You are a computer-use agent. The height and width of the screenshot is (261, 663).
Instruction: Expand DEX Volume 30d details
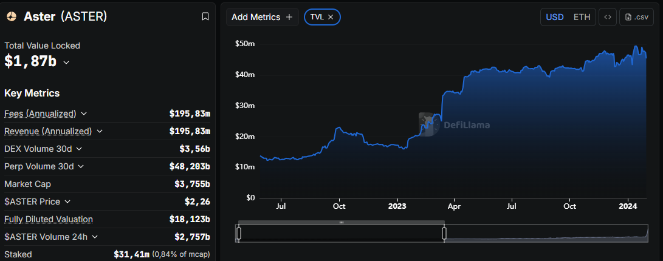click(x=79, y=149)
